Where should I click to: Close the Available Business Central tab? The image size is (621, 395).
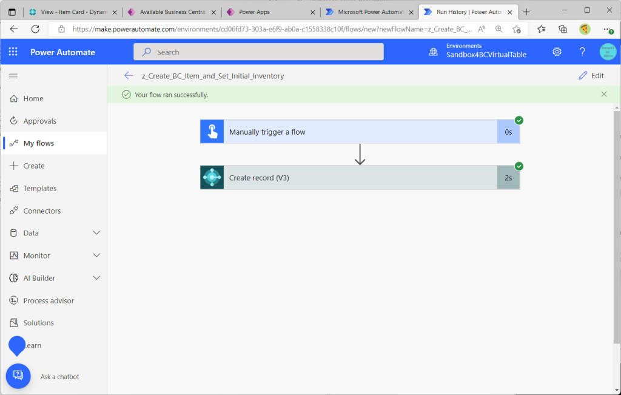tap(214, 12)
